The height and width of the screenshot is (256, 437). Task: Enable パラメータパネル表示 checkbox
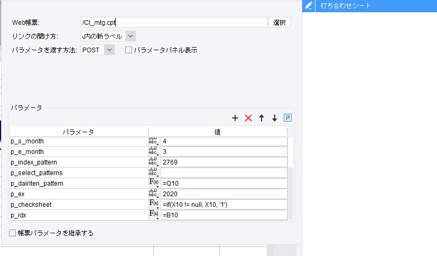[128, 50]
